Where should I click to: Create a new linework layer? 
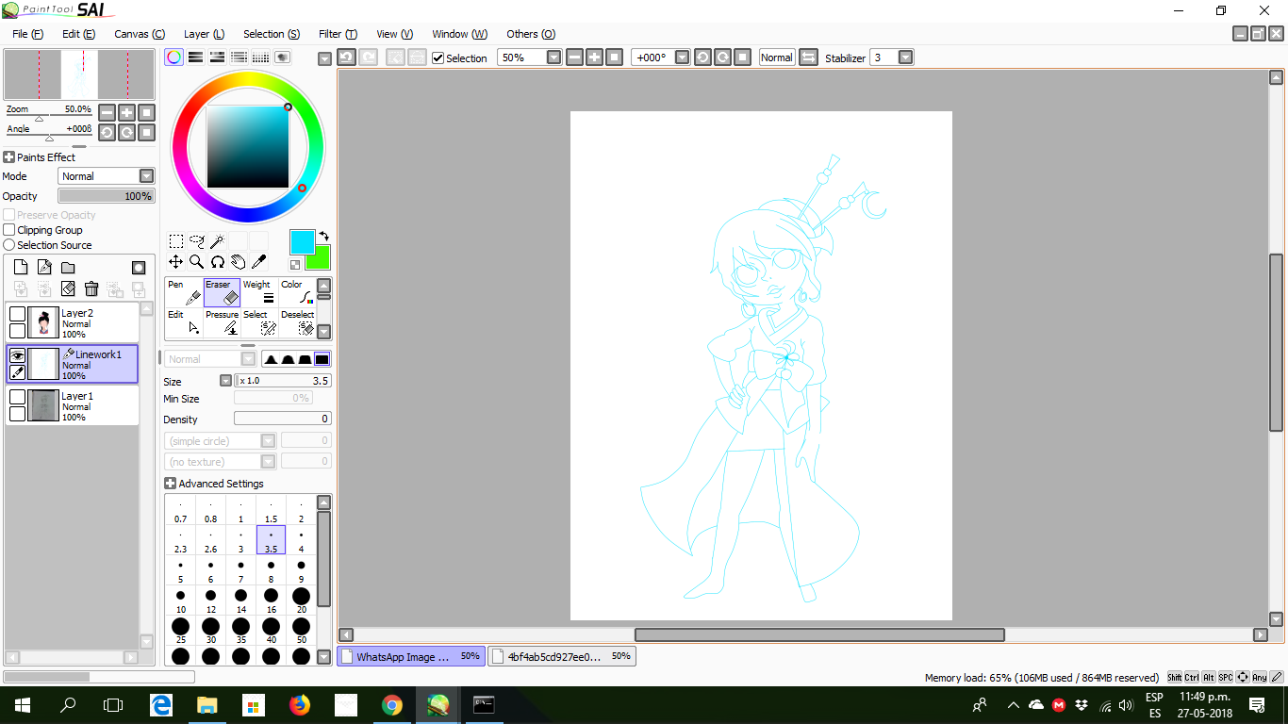pos(44,268)
